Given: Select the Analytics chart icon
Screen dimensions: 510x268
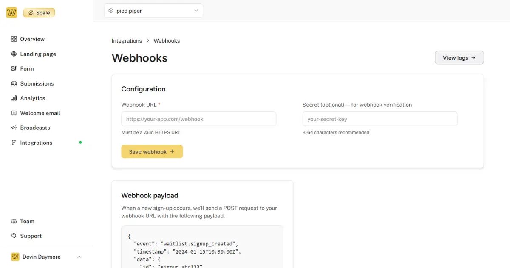Looking at the screenshot, I should [x=14, y=98].
